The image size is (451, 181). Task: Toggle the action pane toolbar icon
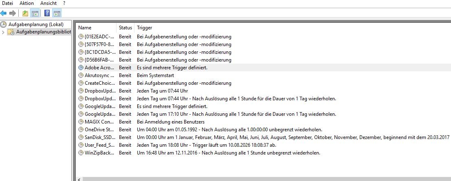[x=57, y=13]
